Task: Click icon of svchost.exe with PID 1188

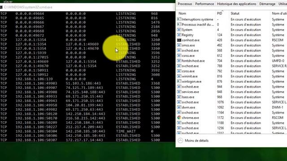Action: click(x=179, y=123)
